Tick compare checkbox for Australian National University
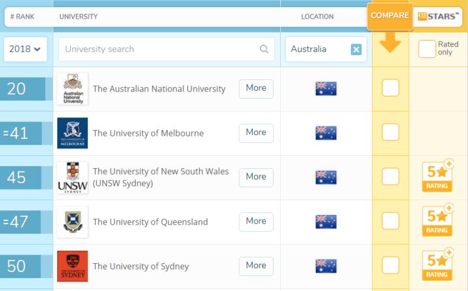 tap(391, 88)
